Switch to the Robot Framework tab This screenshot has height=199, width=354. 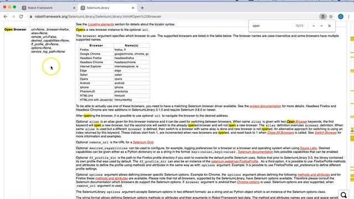pyautogui.click(x=49, y=8)
